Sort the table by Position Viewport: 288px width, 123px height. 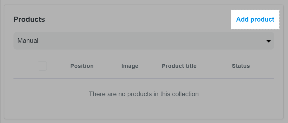82,66
